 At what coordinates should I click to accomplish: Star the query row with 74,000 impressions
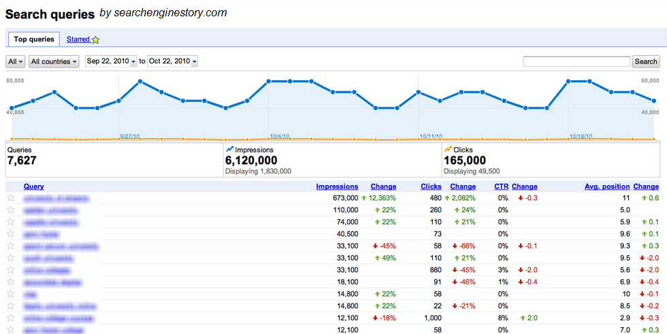[11, 222]
